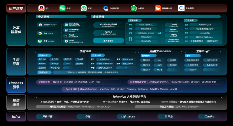Image resolution: width=233 pixels, height=126 pixels.
Task: Click the Lighthouse Infra pill
Action: pyautogui.click(x=128, y=116)
